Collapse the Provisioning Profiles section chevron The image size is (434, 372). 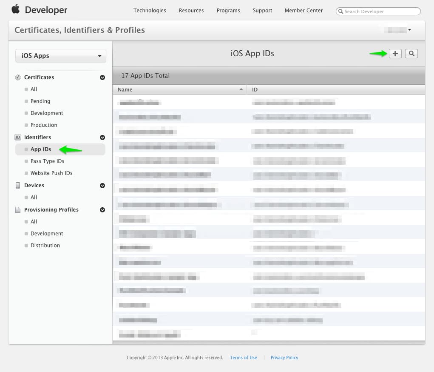click(102, 210)
